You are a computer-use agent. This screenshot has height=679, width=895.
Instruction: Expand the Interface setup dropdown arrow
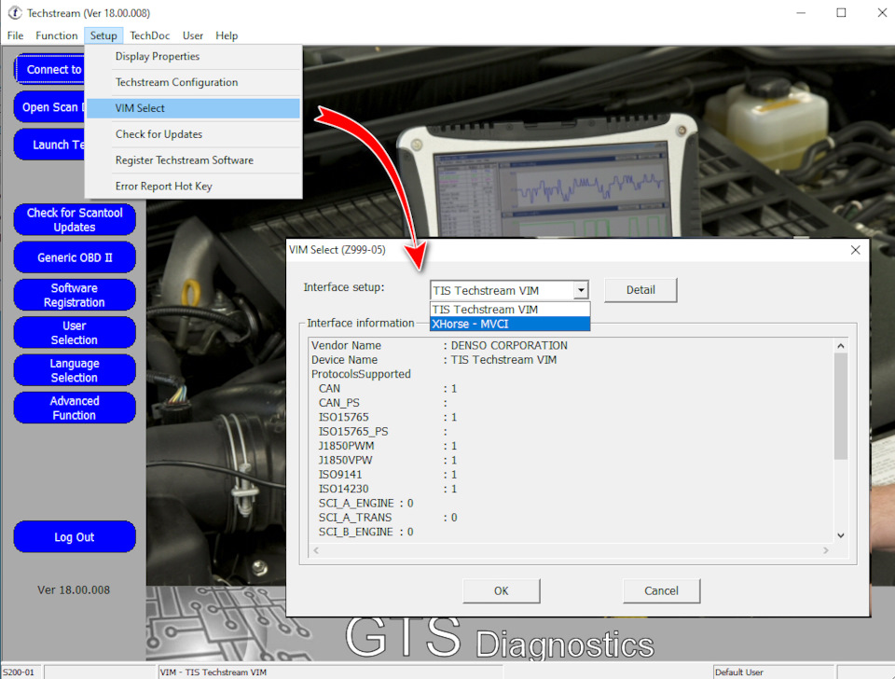pos(581,290)
